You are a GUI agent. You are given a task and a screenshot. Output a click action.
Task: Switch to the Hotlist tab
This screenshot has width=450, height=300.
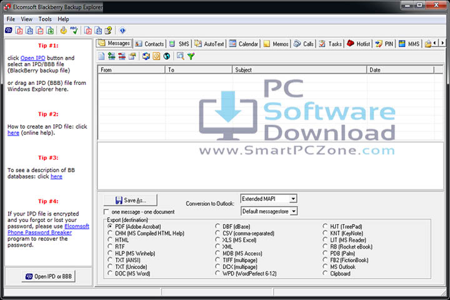[x=359, y=44]
